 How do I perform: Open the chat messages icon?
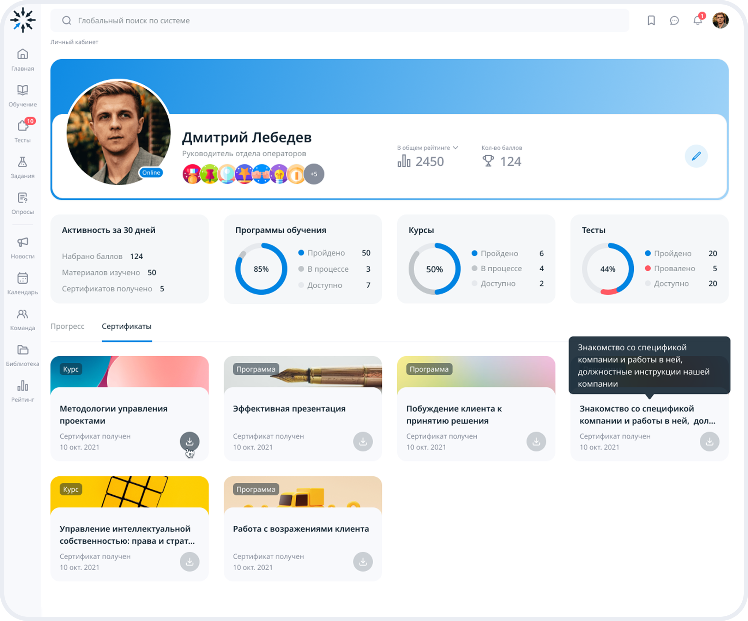(674, 20)
